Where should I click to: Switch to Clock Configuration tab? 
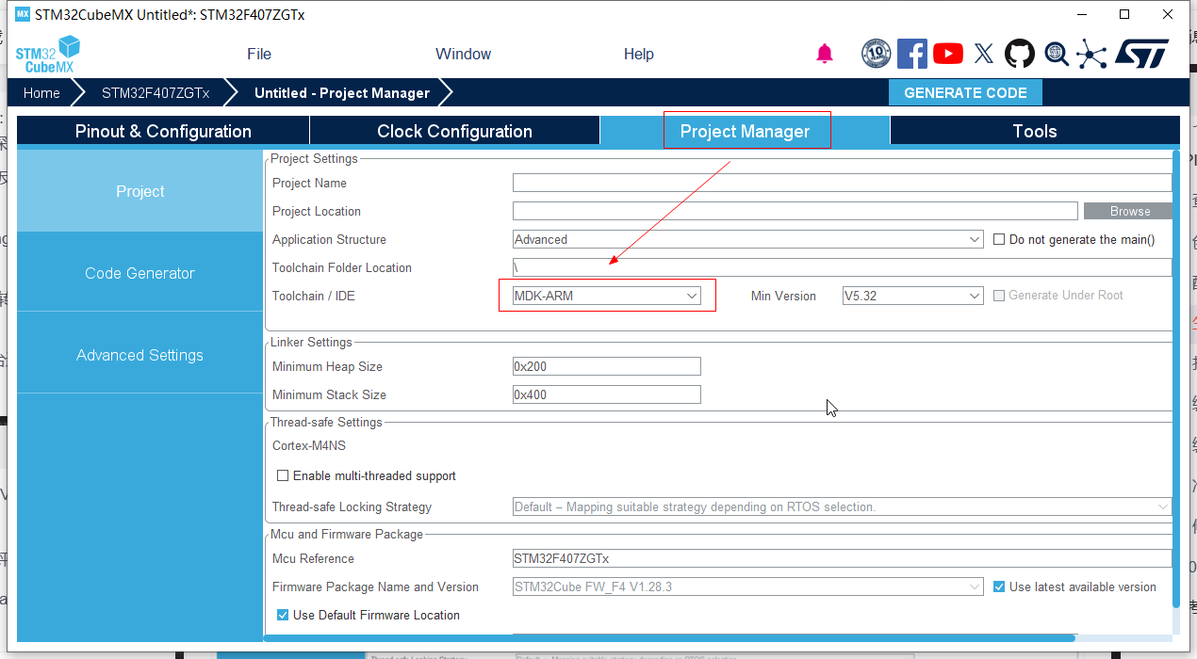coord(454,131)
